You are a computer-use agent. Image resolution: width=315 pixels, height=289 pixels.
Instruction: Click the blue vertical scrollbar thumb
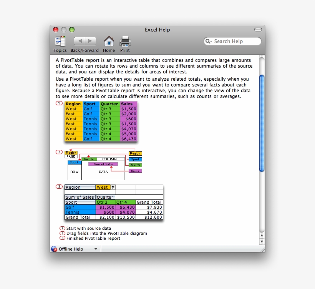[x=262, y=123]
